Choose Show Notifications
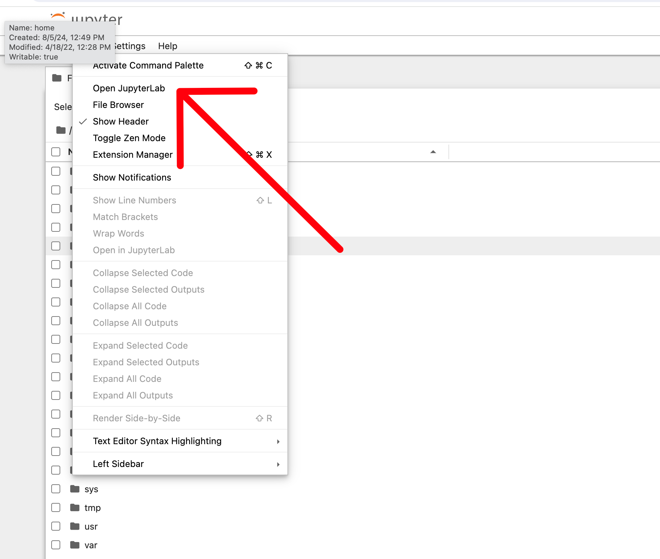 pyautogui.click(x=180, y=177)
